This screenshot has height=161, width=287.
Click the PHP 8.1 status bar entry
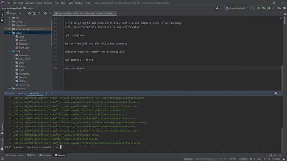coord(232,159)
